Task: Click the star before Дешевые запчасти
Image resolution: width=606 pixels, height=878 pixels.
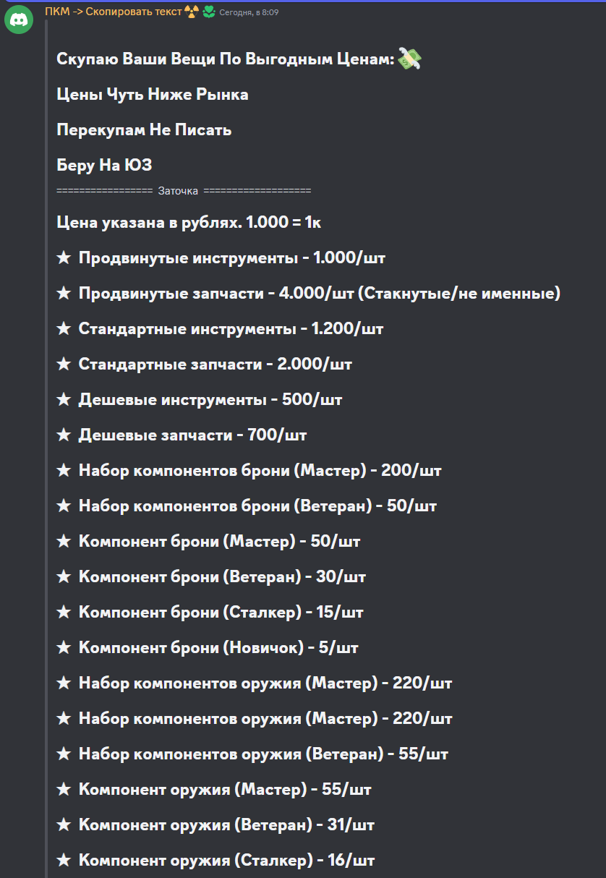Action: tap(64, 435)
